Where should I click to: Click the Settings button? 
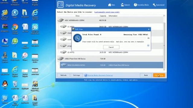[77, 75]
